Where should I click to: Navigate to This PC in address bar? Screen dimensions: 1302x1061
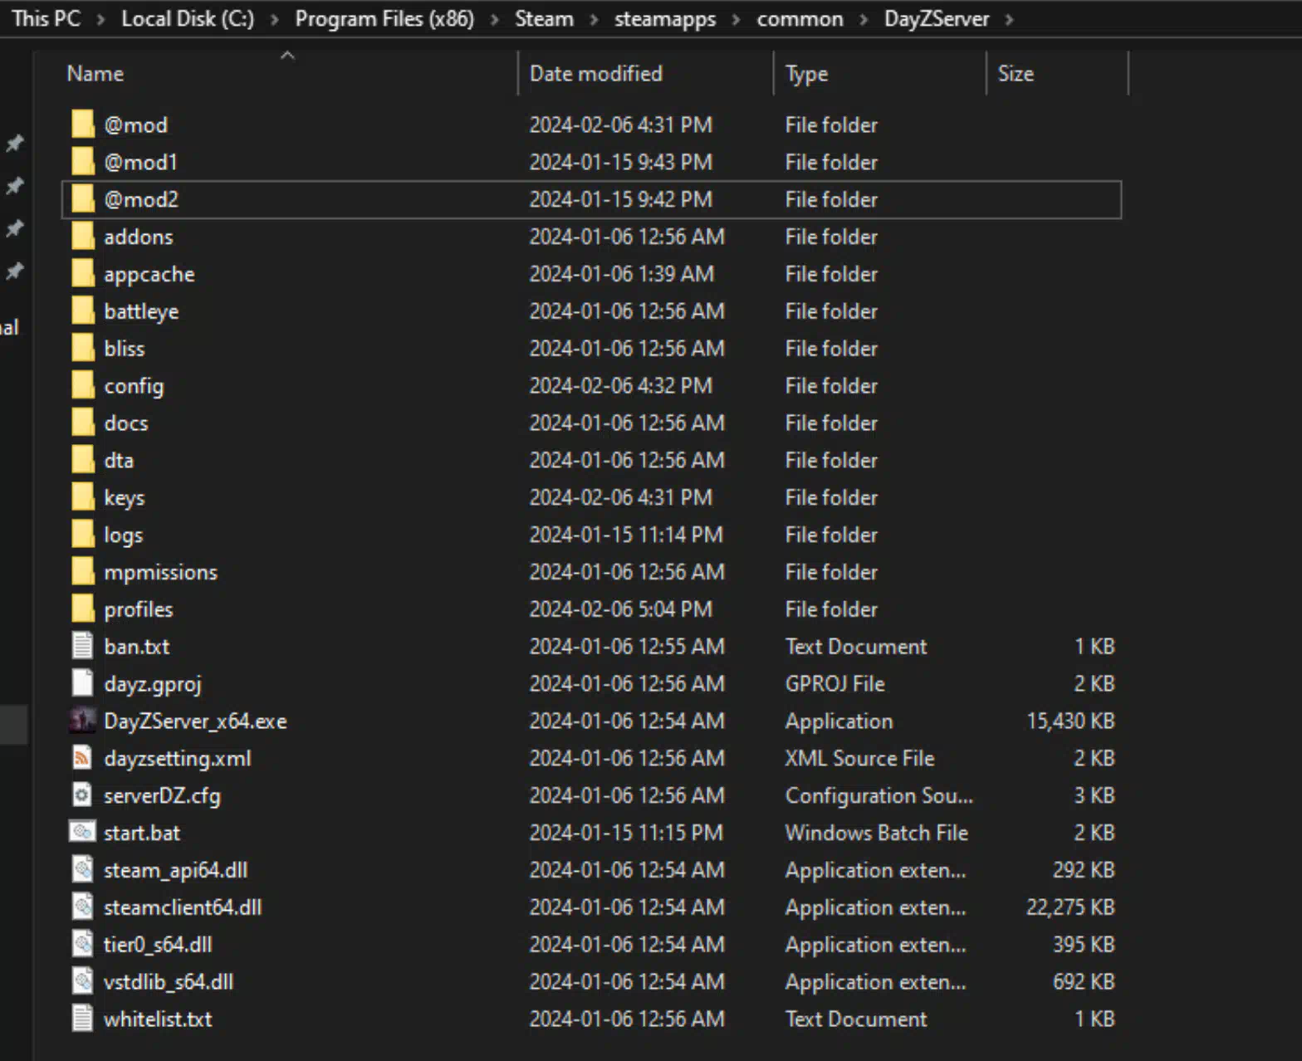[46, 18]
